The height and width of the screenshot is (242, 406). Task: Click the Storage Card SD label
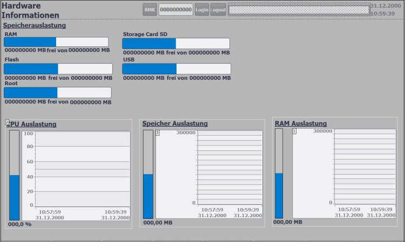point(145,34)
